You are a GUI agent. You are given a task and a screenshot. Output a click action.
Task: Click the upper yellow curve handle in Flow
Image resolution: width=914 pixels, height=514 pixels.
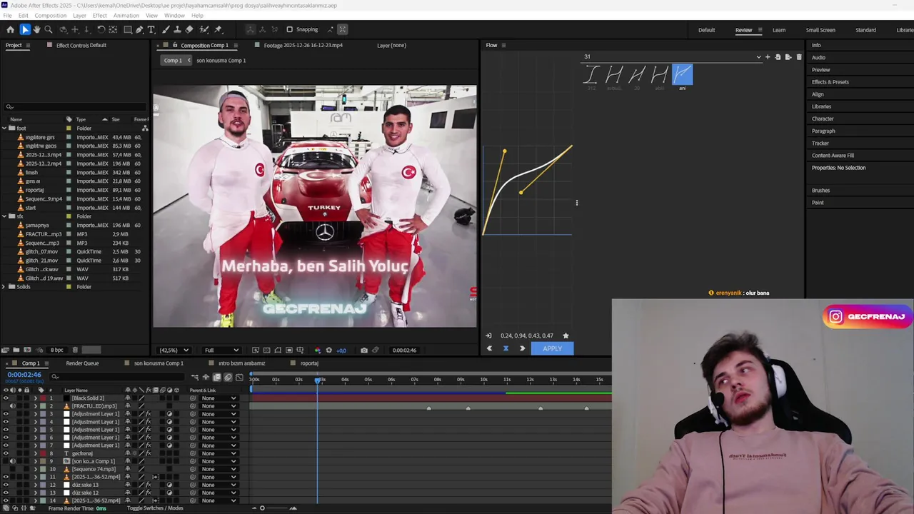tap(504, 151)
